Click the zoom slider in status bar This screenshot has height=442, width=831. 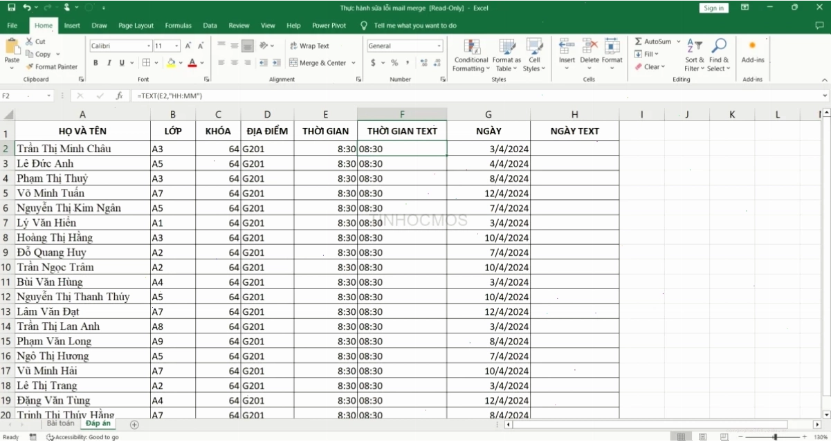coord(775,436)
